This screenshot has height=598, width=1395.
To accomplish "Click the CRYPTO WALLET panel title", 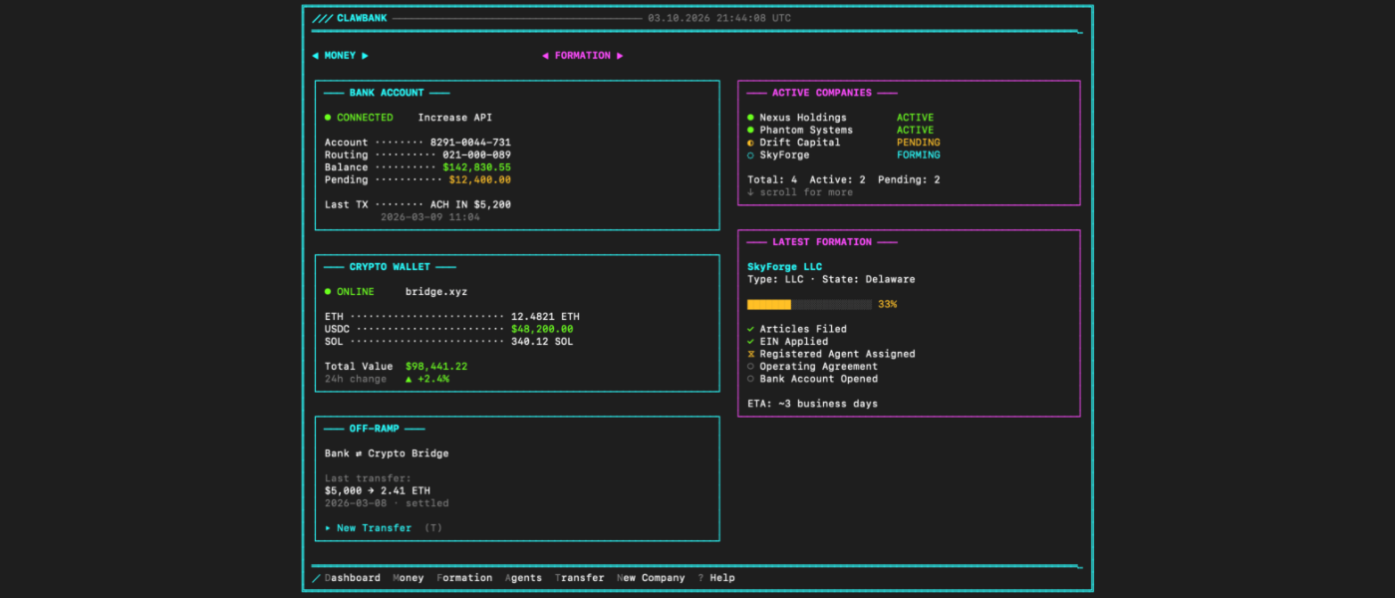I will click(x=390, y=267).
